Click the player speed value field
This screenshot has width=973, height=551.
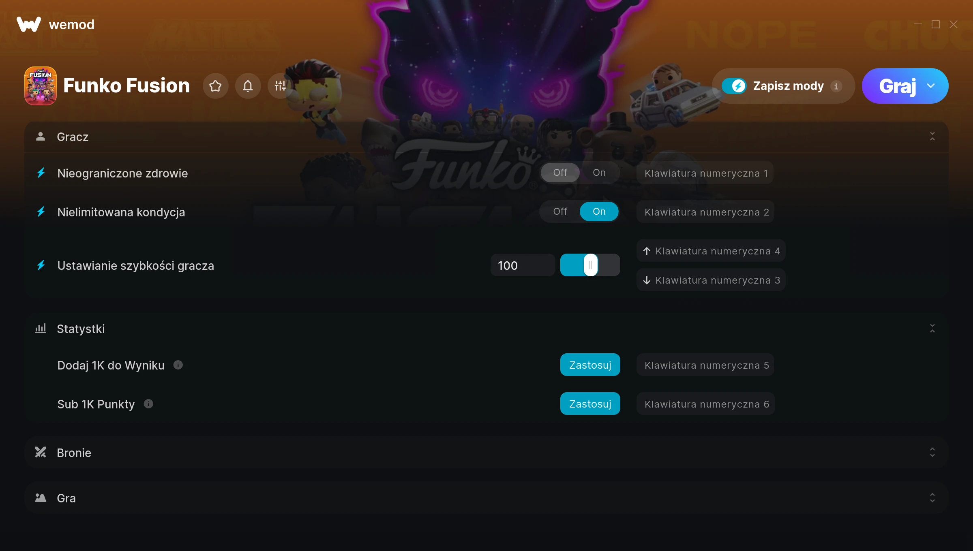pos(523,265)
